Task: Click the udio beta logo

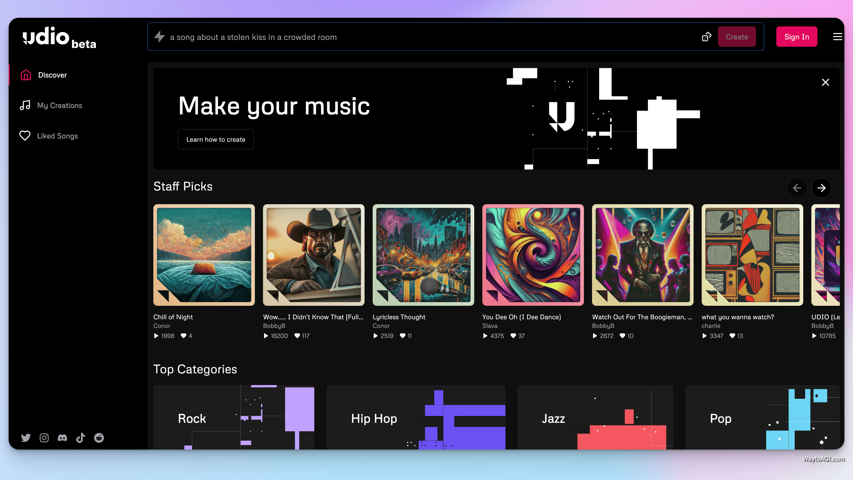Action: pos(59,37)
